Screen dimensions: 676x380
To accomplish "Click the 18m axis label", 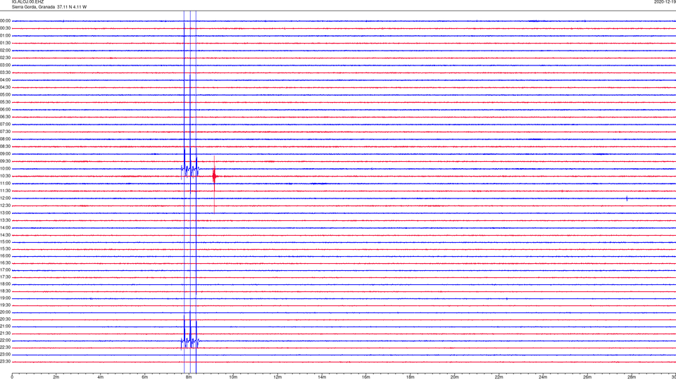I will (x=410, y=377).
